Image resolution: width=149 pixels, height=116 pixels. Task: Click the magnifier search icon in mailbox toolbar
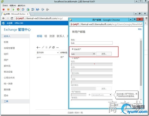50,47
